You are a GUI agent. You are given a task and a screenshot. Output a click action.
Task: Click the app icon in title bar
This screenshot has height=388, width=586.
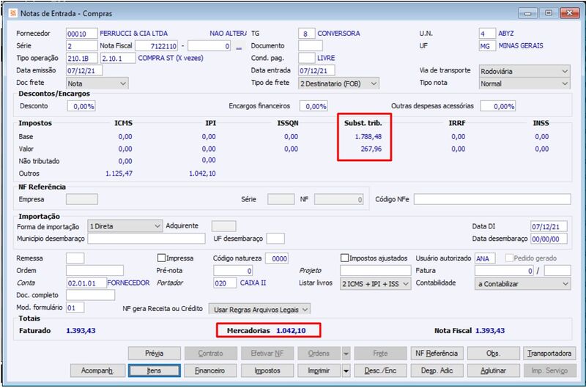pyautogui.click(x=13, y=13)
